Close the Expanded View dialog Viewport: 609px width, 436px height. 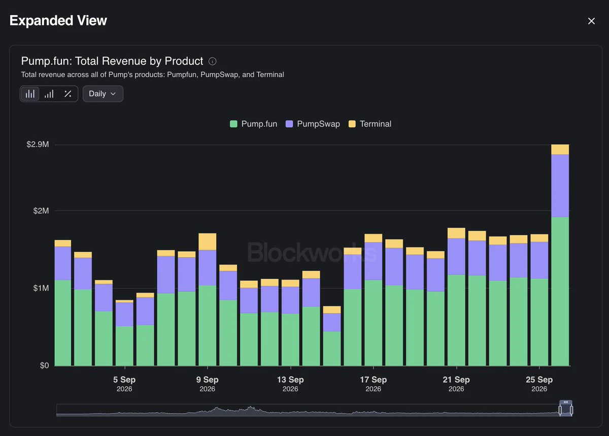(x=591, y=21)
